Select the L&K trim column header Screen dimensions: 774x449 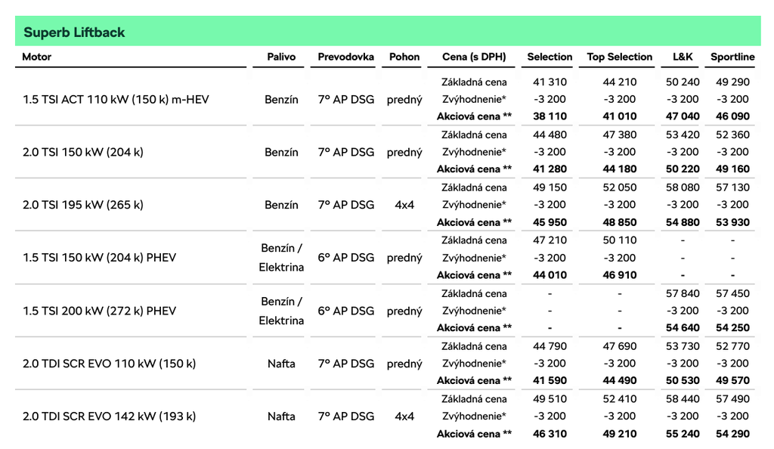point(683,57)
